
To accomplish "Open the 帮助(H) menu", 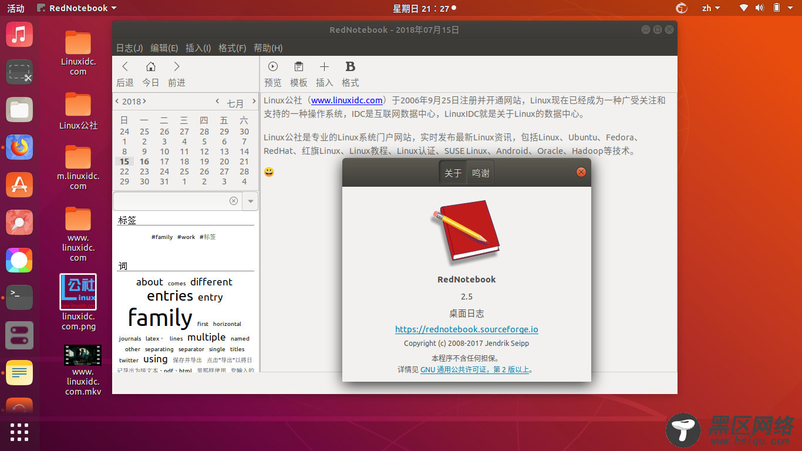I will tap(268, 48).
